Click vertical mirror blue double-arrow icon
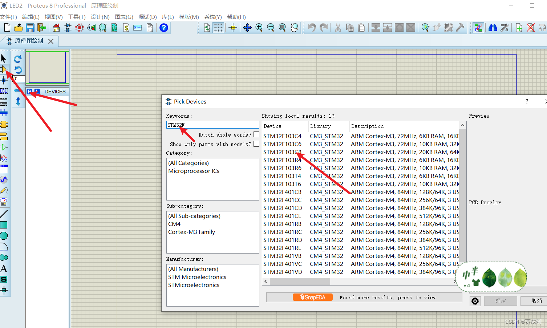Screen dimensions: 547x328 click(x=18, y=101)
